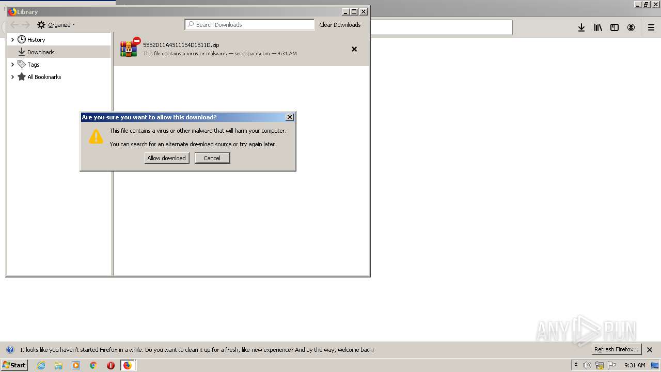Click the Organize gear icon
661x372 pixels.
pyautogui.click(x=41, y=25)
